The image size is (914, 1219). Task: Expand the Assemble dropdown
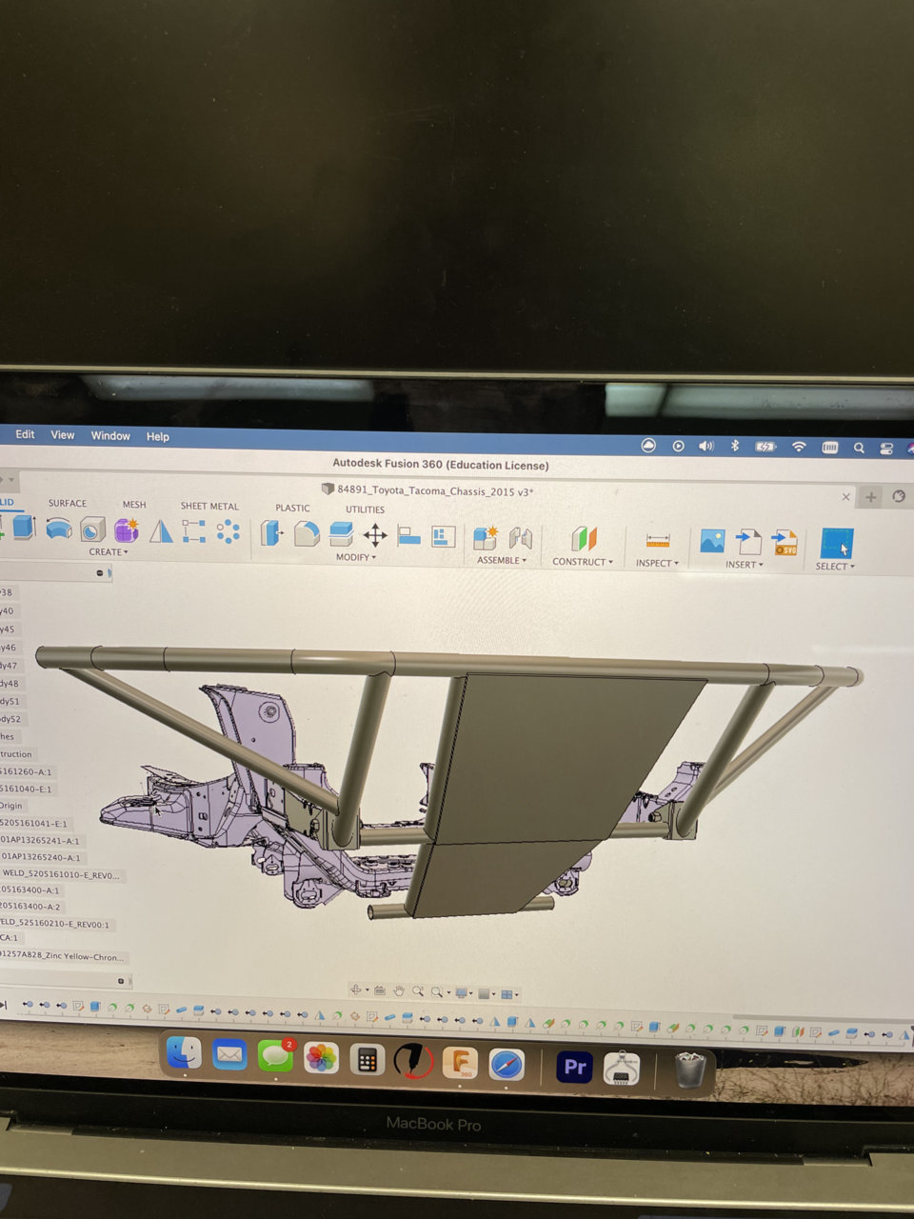[x=502, y=560]
